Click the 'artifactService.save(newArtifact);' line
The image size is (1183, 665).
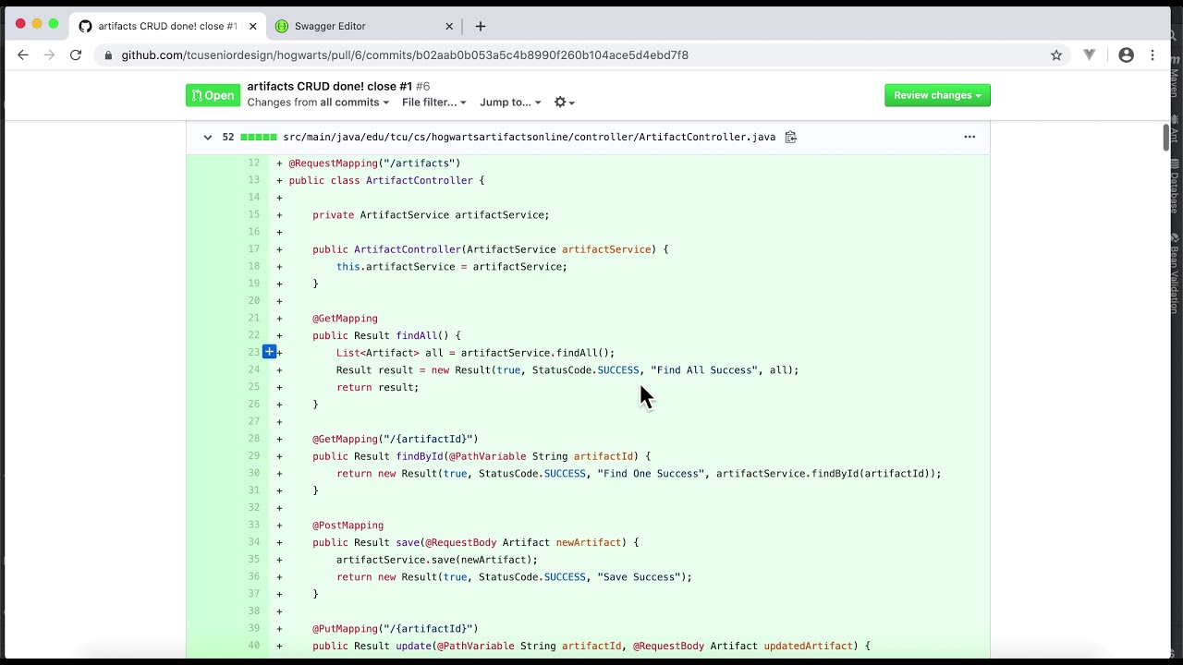pos(436,560)
